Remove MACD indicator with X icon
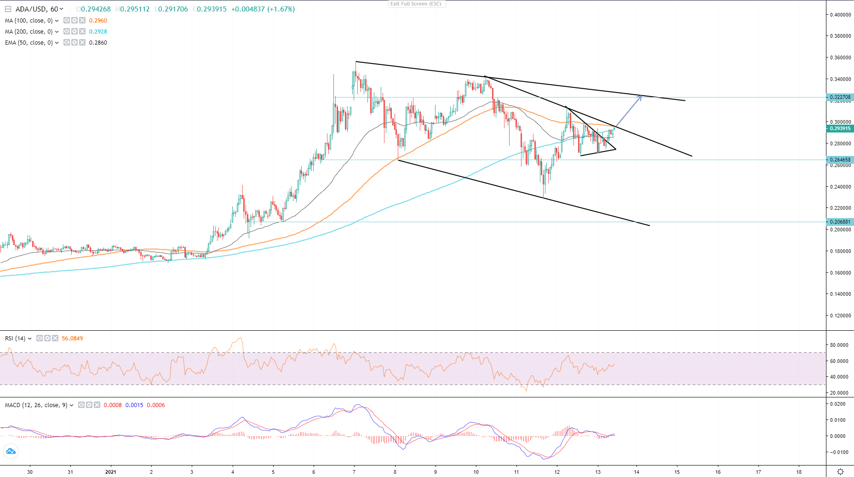Image resolution: width=854 pixels, height=477 pixels. click(97, 405)
